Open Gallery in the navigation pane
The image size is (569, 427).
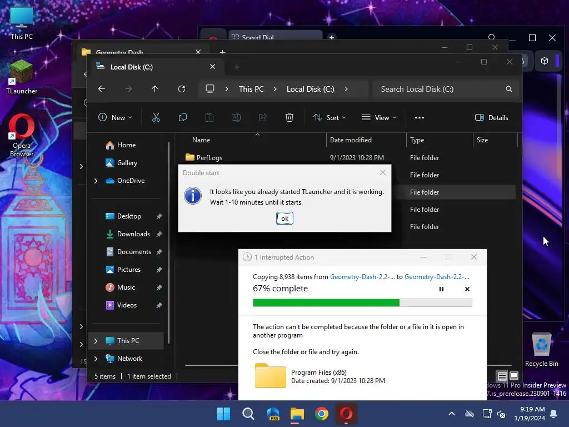pos(127,163)
